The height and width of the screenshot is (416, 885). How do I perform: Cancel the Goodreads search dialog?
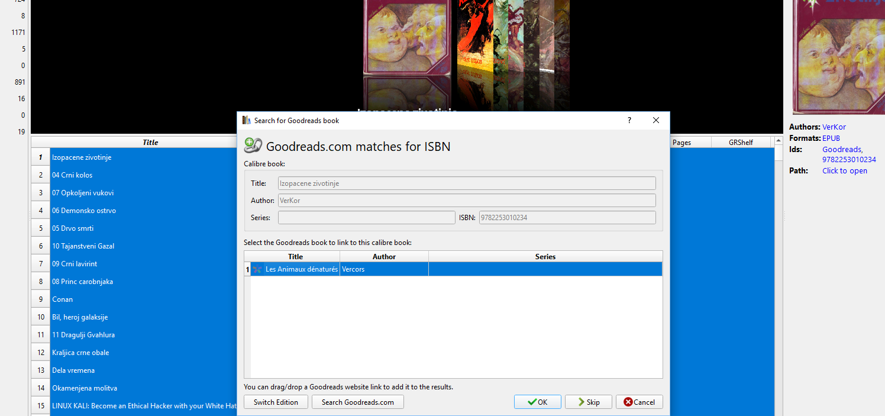click(x=639, y=402)
